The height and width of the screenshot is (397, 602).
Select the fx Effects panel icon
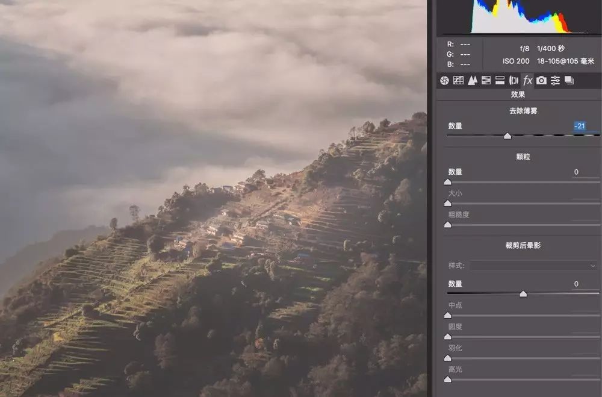coord(527,80)
